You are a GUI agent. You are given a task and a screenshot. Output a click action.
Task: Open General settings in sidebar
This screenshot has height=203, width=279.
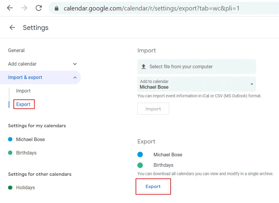16,51
